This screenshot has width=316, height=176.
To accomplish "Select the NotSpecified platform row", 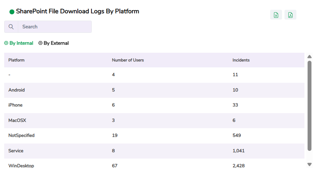I will tap(21, 135).
